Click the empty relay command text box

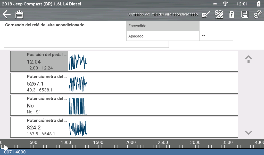64,38
